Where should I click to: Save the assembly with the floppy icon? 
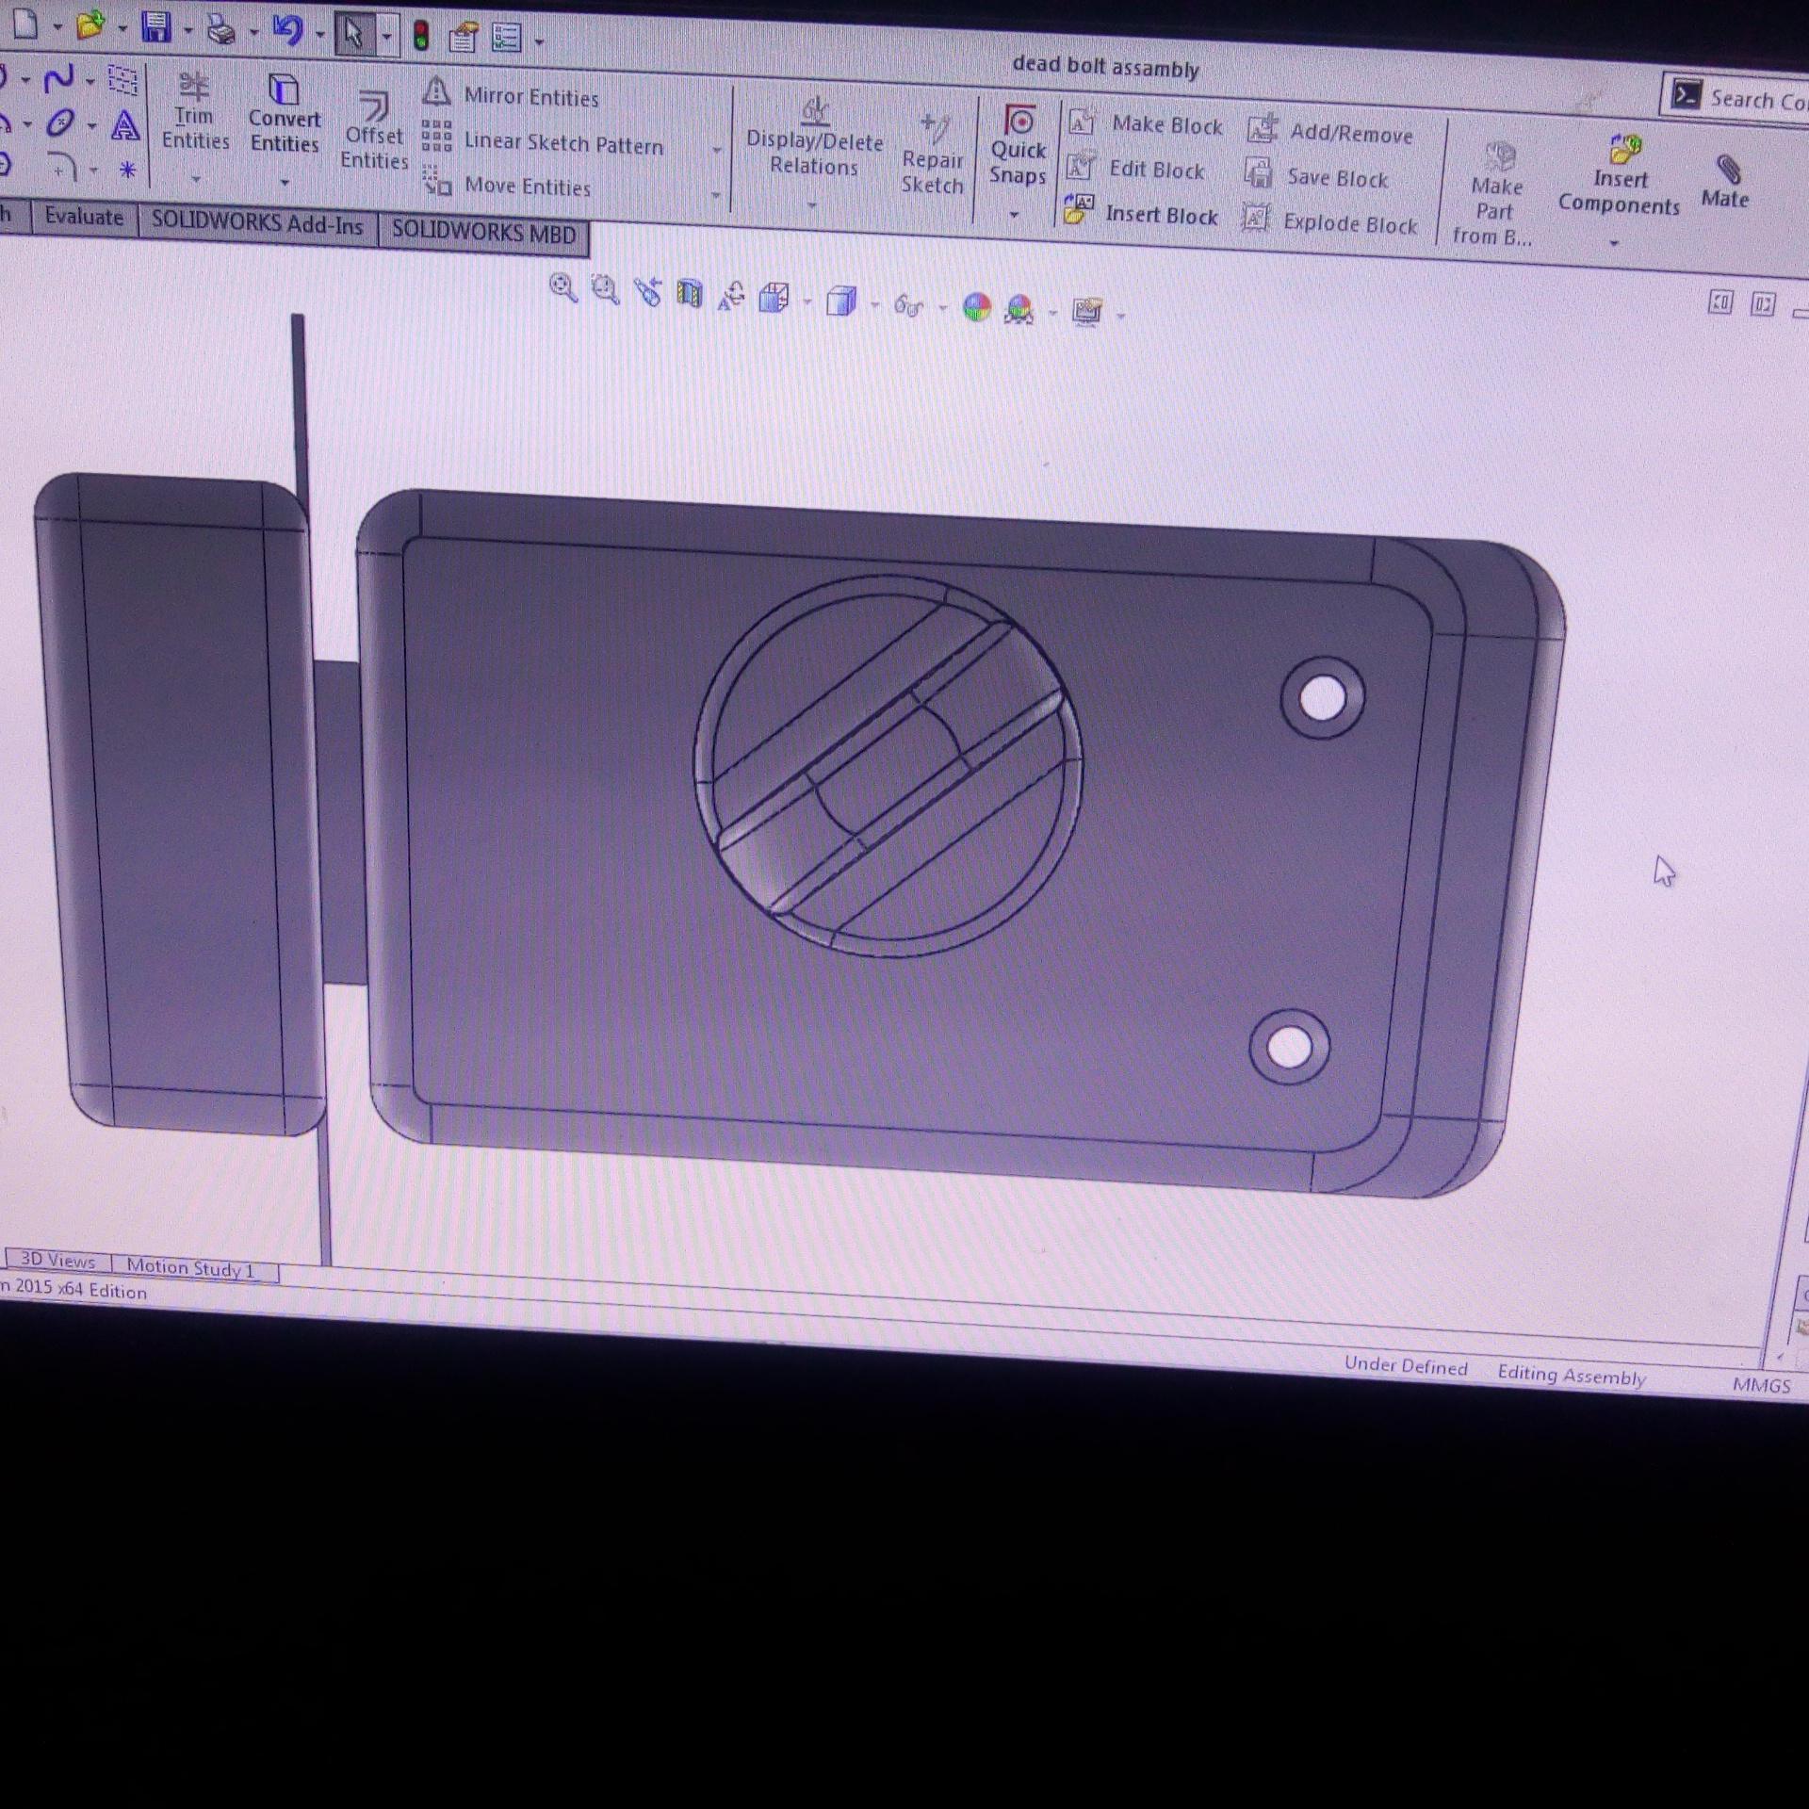(155, 27)
